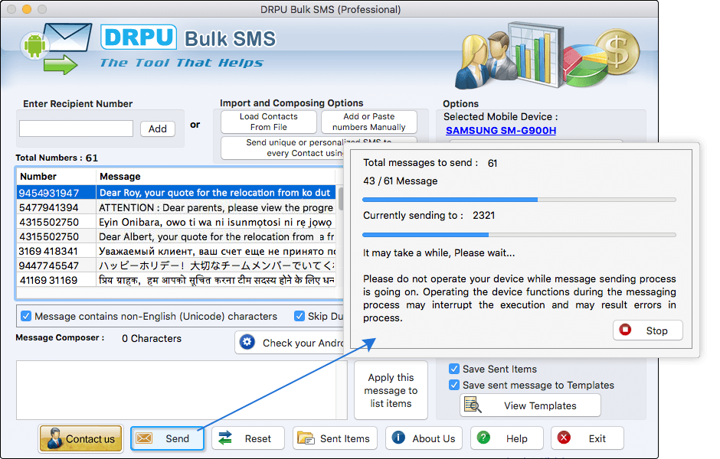Viewport: 720px width, 459px height.
Task: Click the Message column header
Action: pyautogui.click(x=216, y=177)
